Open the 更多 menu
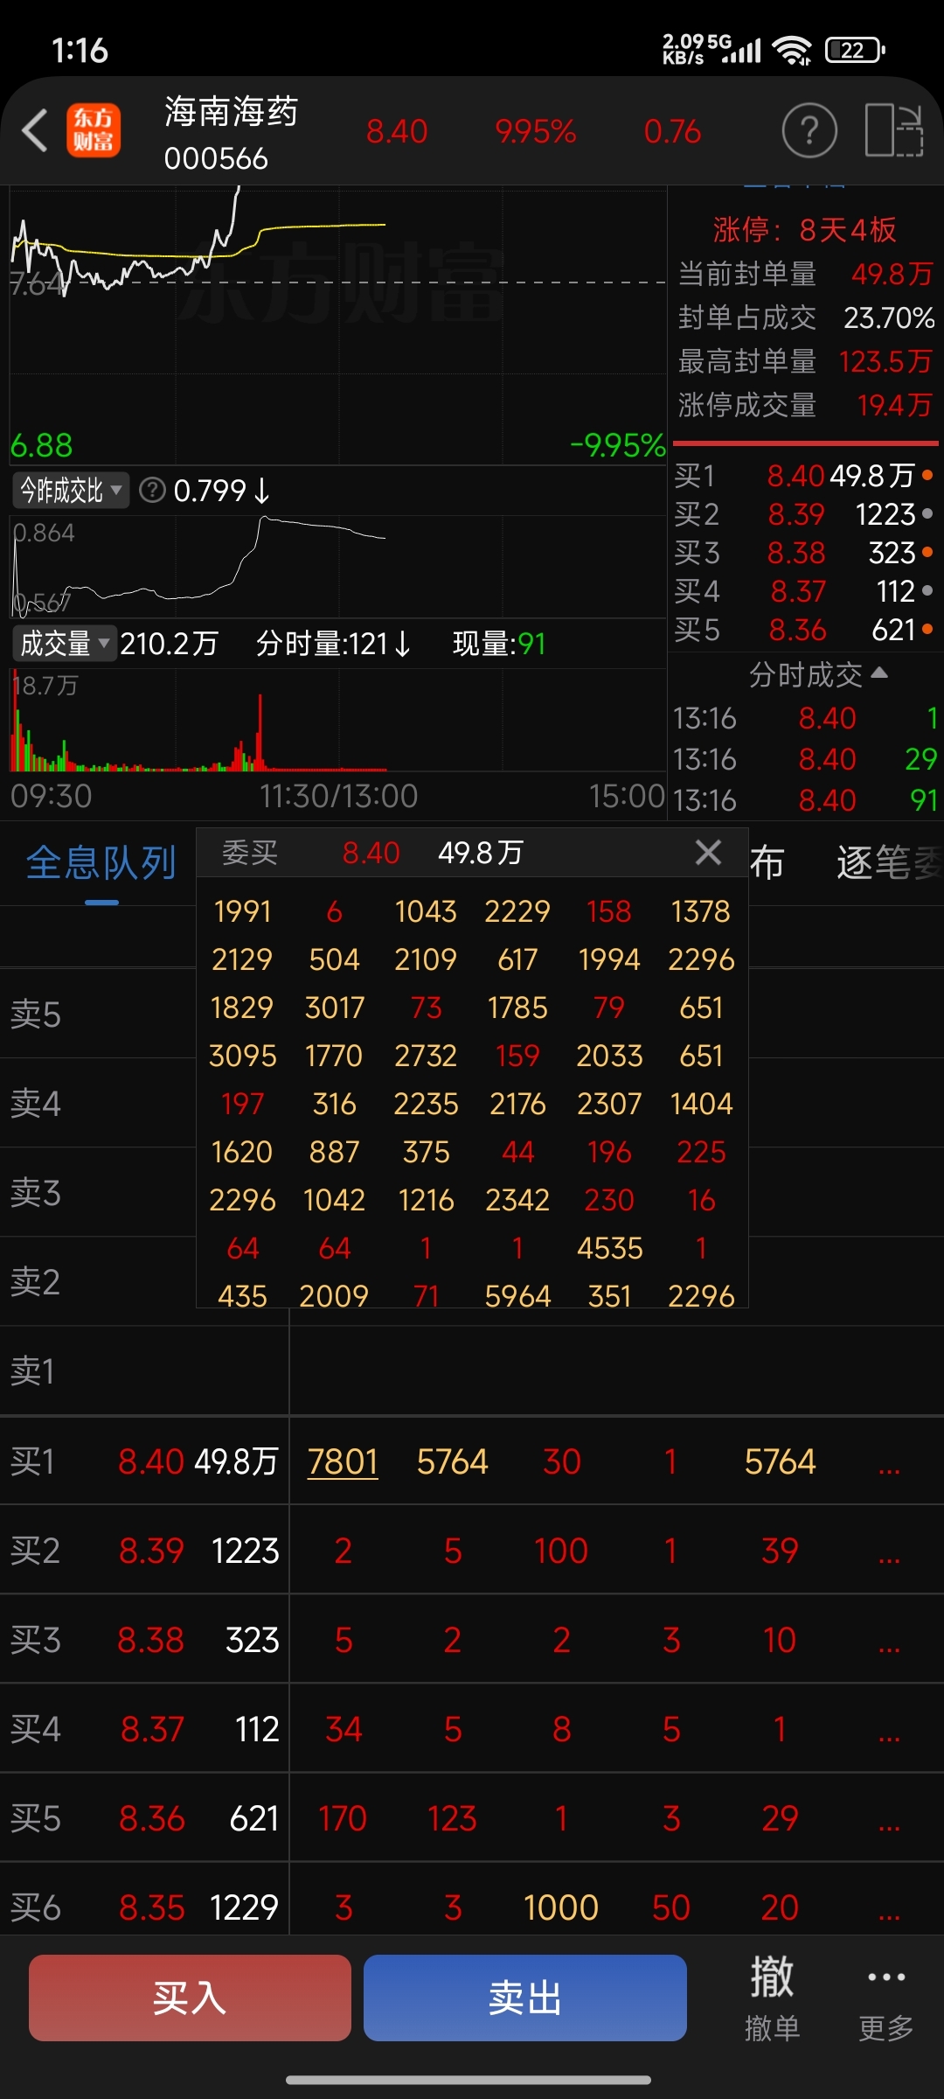Image resolution: width=944 pixels, height=2099 pixels. [x=886, y=1999]
